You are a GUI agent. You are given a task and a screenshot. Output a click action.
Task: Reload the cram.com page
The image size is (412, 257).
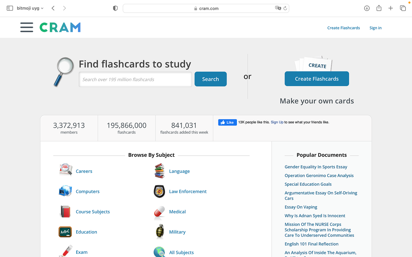point(285,8)
